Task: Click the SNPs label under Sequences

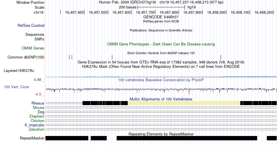Action: (39, 39)
